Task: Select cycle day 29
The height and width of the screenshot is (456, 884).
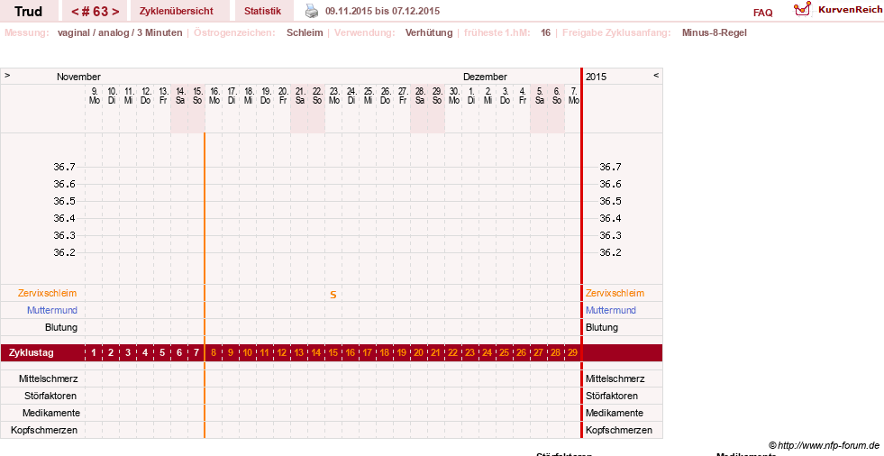Action: click(x=572, y=353)
